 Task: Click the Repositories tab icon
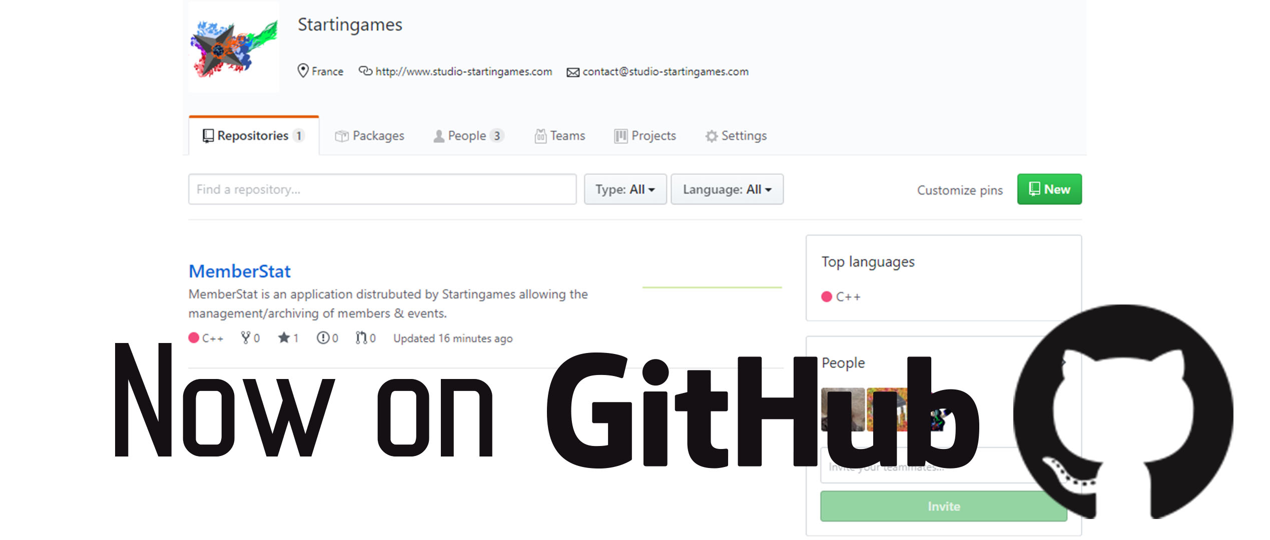[x=204, y=136]
